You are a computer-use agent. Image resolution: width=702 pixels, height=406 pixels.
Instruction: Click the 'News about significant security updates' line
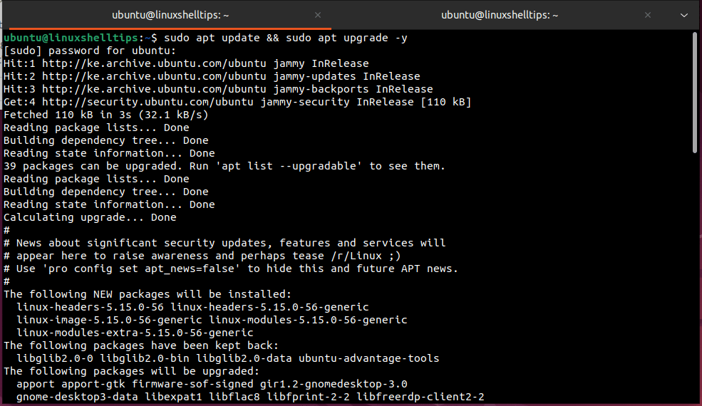224,243
